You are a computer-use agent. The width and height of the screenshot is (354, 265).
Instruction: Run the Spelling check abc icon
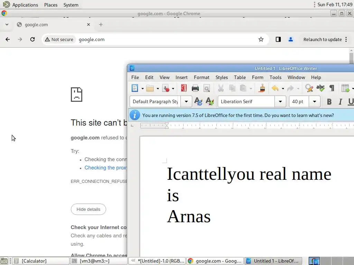[x=320, y=88]
